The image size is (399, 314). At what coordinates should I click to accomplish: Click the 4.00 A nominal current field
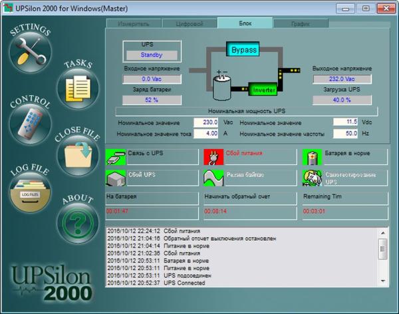click(206, 134)
